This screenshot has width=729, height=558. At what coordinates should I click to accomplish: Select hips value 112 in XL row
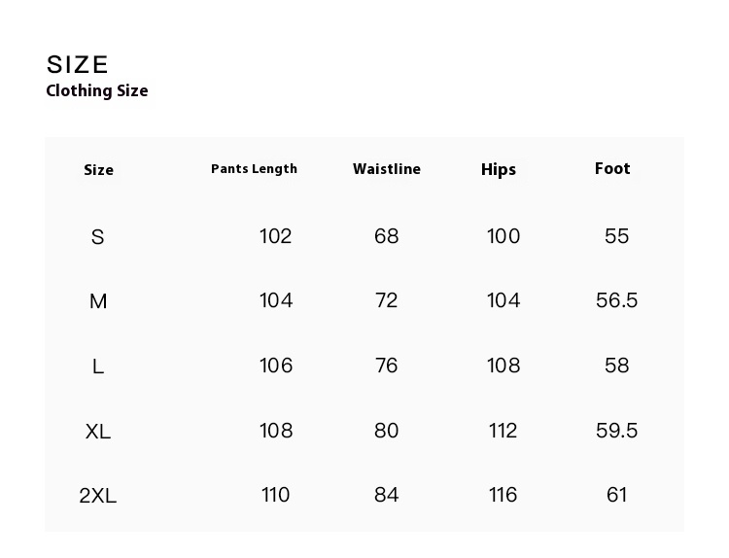503,431
